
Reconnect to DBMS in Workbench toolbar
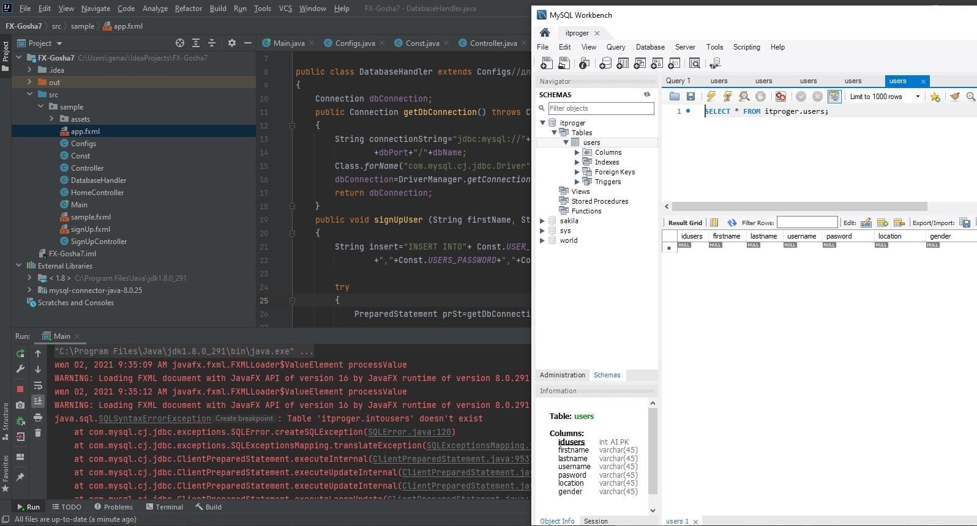click(x=714, y=63)
